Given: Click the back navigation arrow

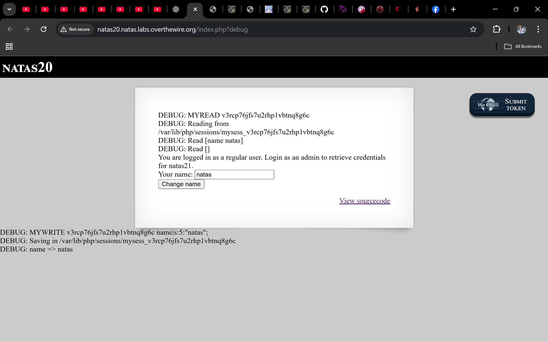Looking at the screenshot, I should point(10,29).
